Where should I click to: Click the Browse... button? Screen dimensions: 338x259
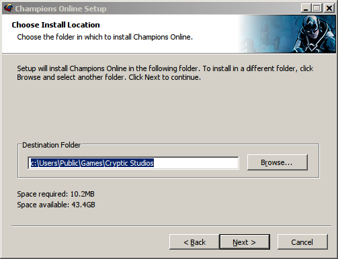tap(278, 162)
